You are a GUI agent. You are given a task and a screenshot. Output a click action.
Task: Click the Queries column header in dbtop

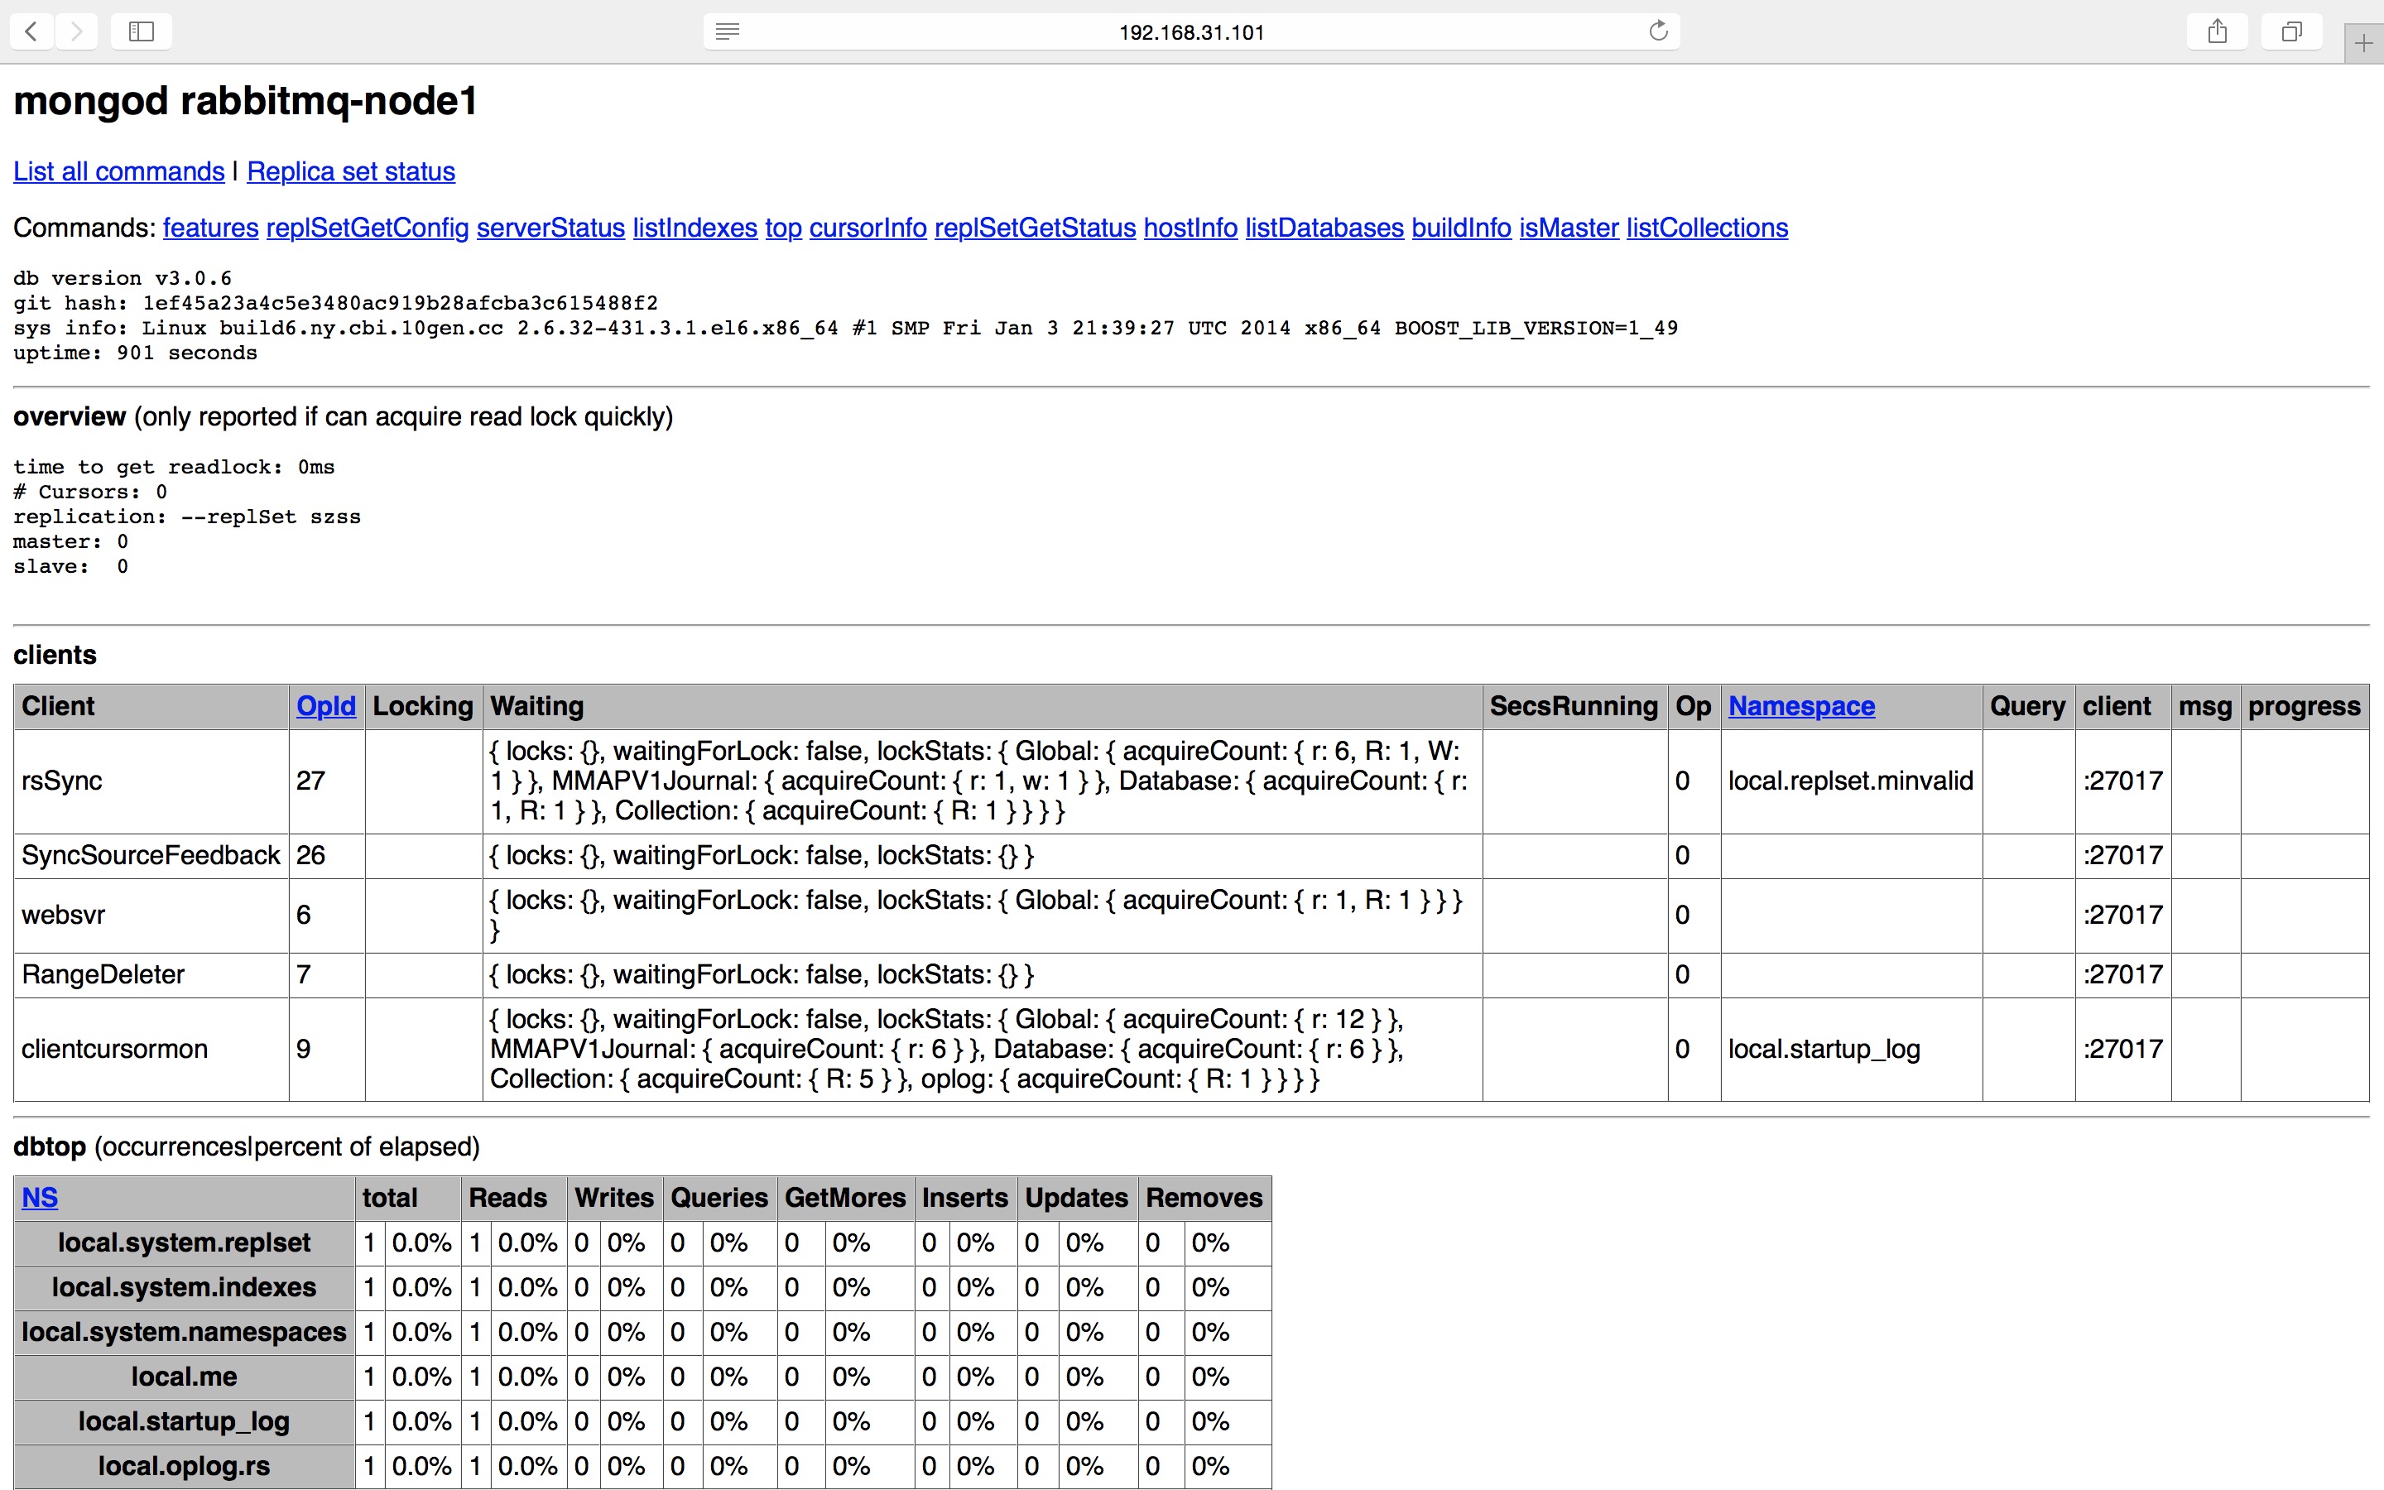click(x=720, y=1199)
